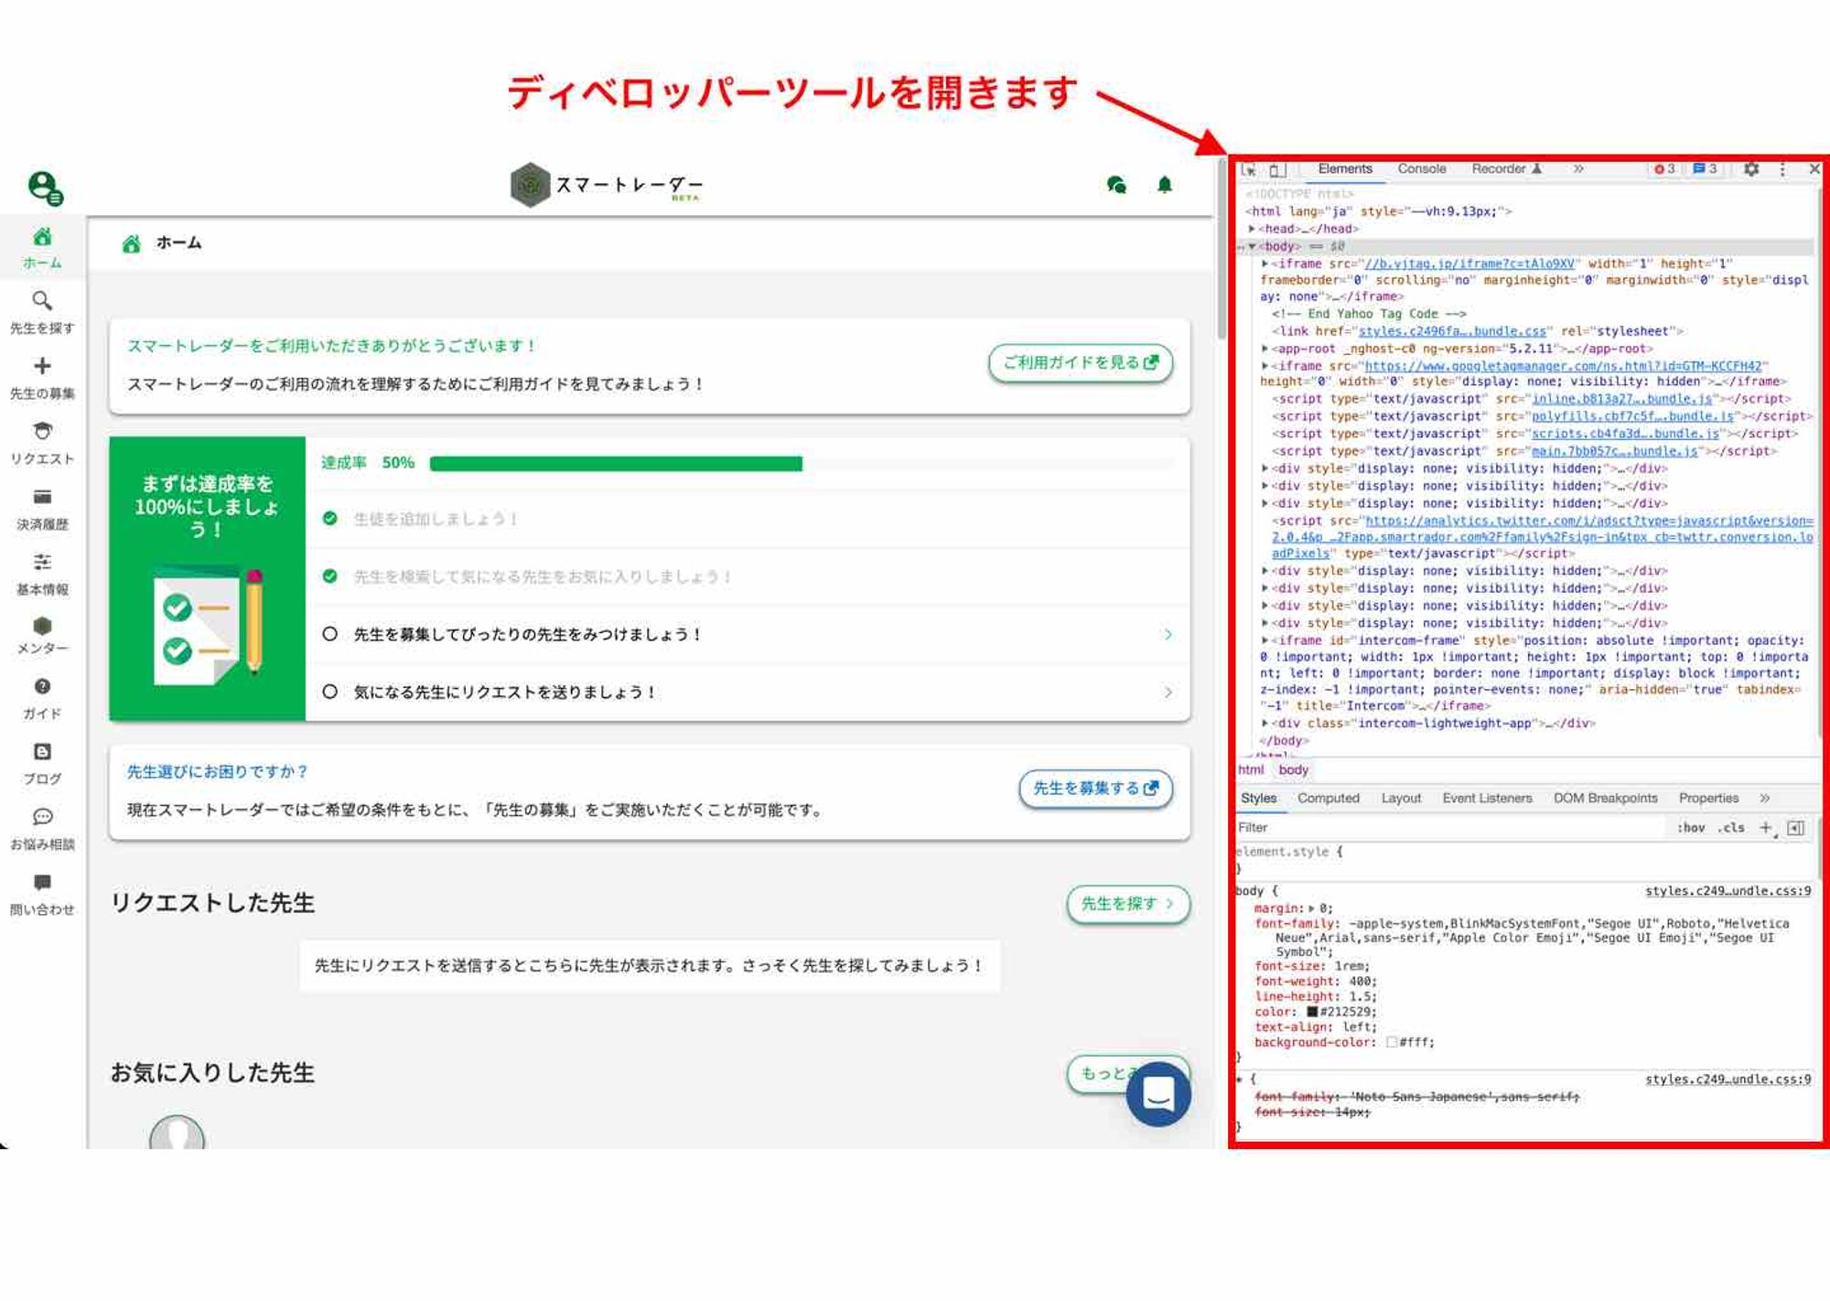Open main.7bb057c bundle.js script link
Image resolution: width=1830 pixels, height=1301 pixels.
tap(1614, 451)
